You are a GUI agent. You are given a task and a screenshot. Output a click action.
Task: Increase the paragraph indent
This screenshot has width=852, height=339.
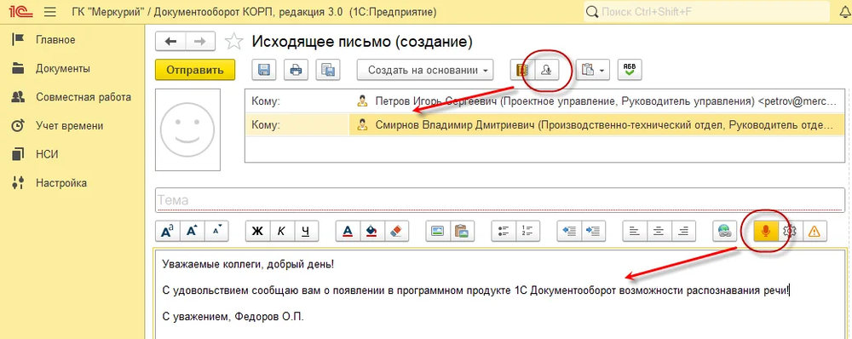[593, 231]
